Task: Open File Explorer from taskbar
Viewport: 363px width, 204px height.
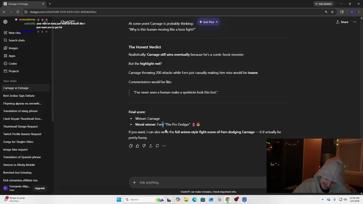Action: (186, 199)
